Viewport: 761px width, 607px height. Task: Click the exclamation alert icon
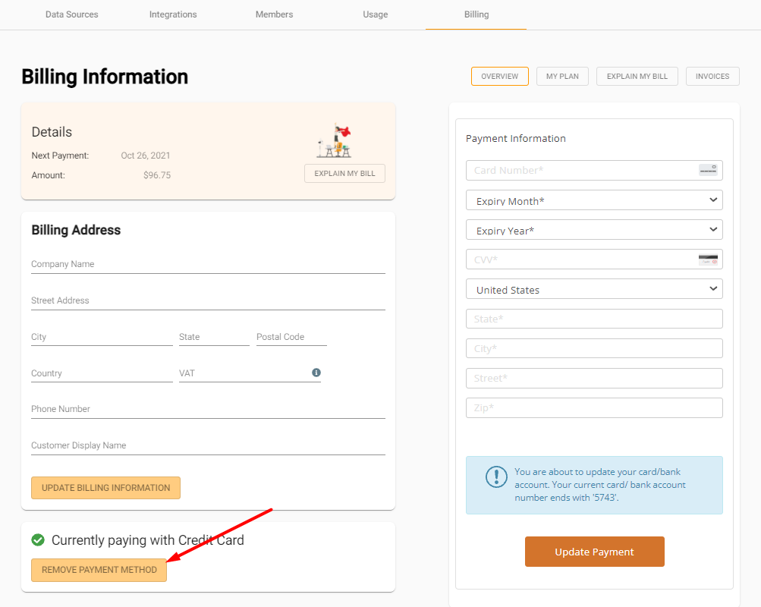pyautogui.click(x=496, y=476)
